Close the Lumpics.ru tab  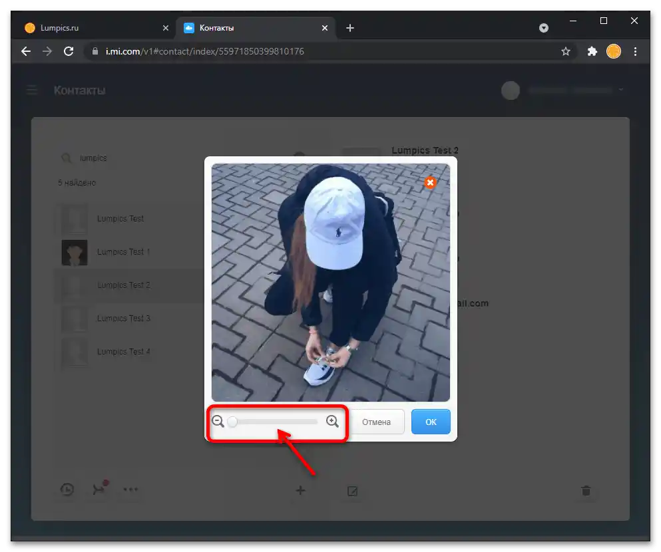pyautogui.click(x=166, y=28)
